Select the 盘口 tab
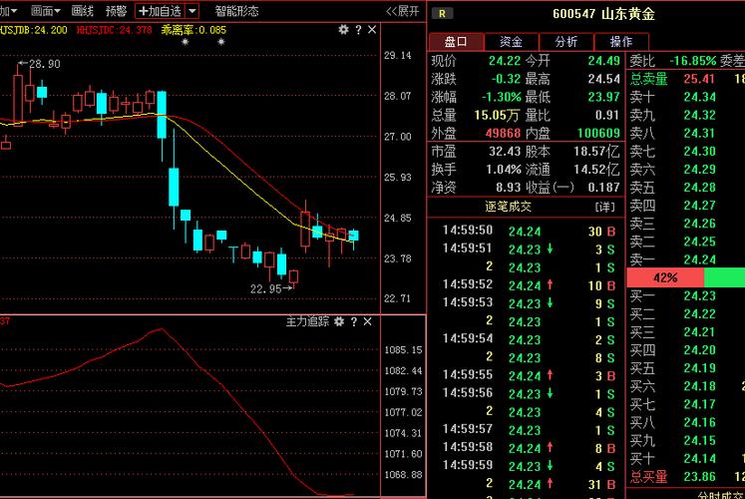Image resolution: width=745 pixels, height=499 pixels. 456,42
